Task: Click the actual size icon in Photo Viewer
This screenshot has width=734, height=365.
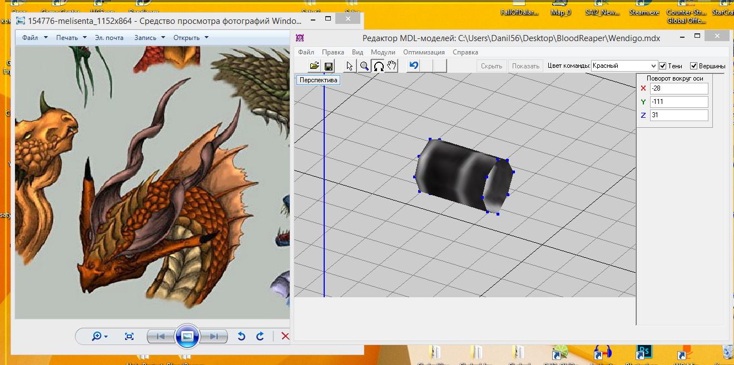Action: 129,336
